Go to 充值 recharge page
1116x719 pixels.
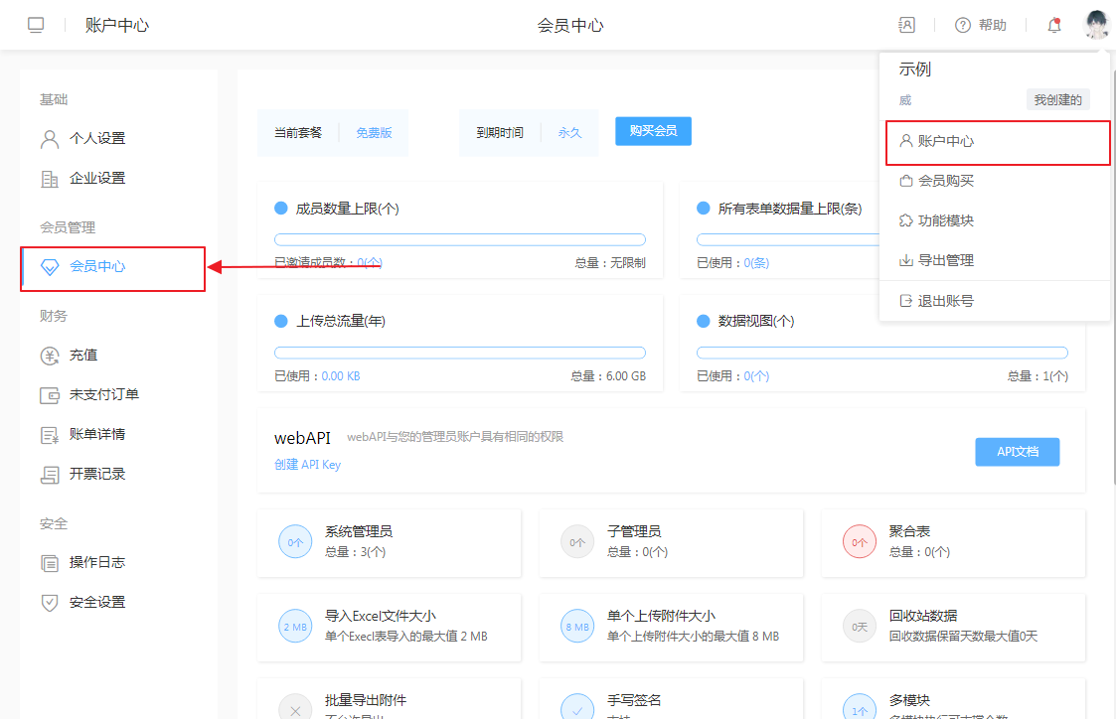pos(82,355)
